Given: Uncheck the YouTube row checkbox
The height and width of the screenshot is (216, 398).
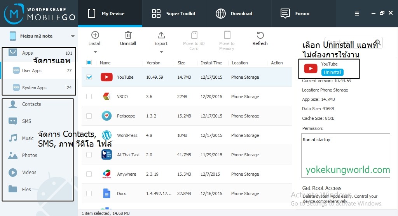Looking at the screenshot, I should coord(89,77).
